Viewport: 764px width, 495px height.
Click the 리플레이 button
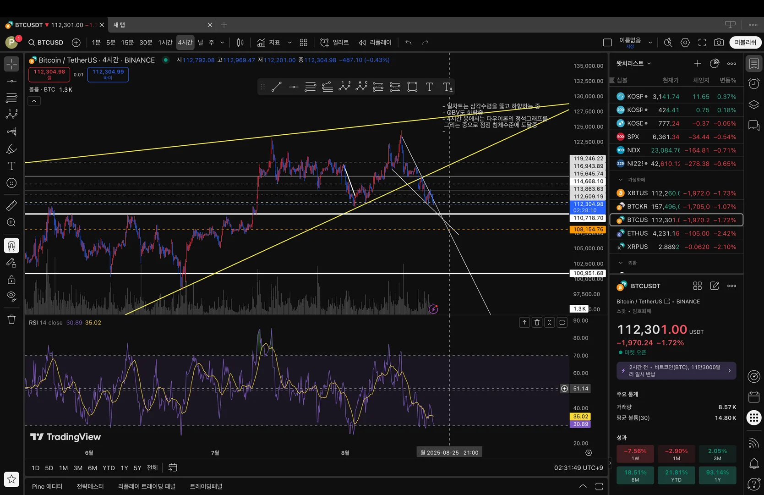coord(375,43)
